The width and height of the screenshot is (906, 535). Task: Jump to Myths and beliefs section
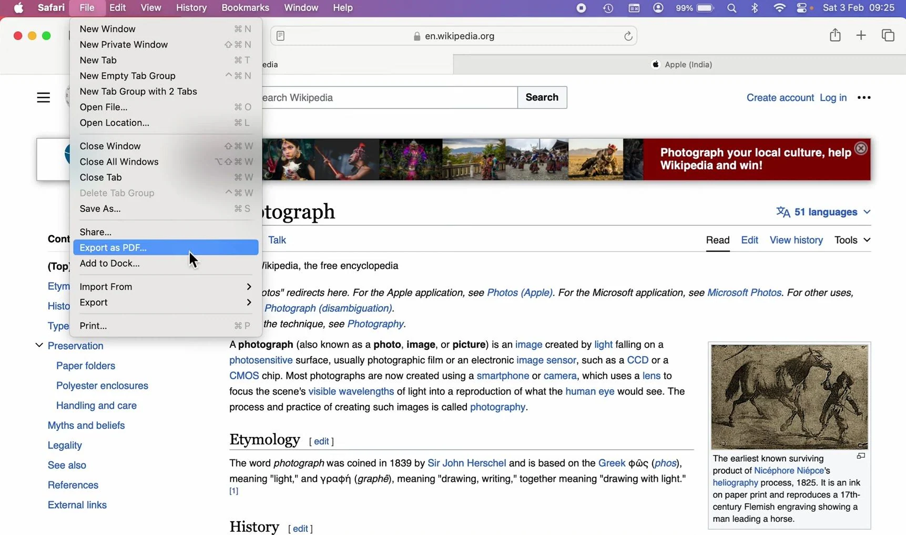point(86,425)
